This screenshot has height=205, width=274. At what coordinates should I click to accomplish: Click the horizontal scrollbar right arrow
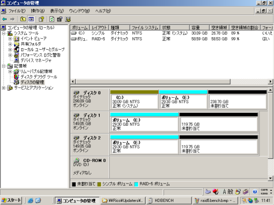tap(270, 81)
